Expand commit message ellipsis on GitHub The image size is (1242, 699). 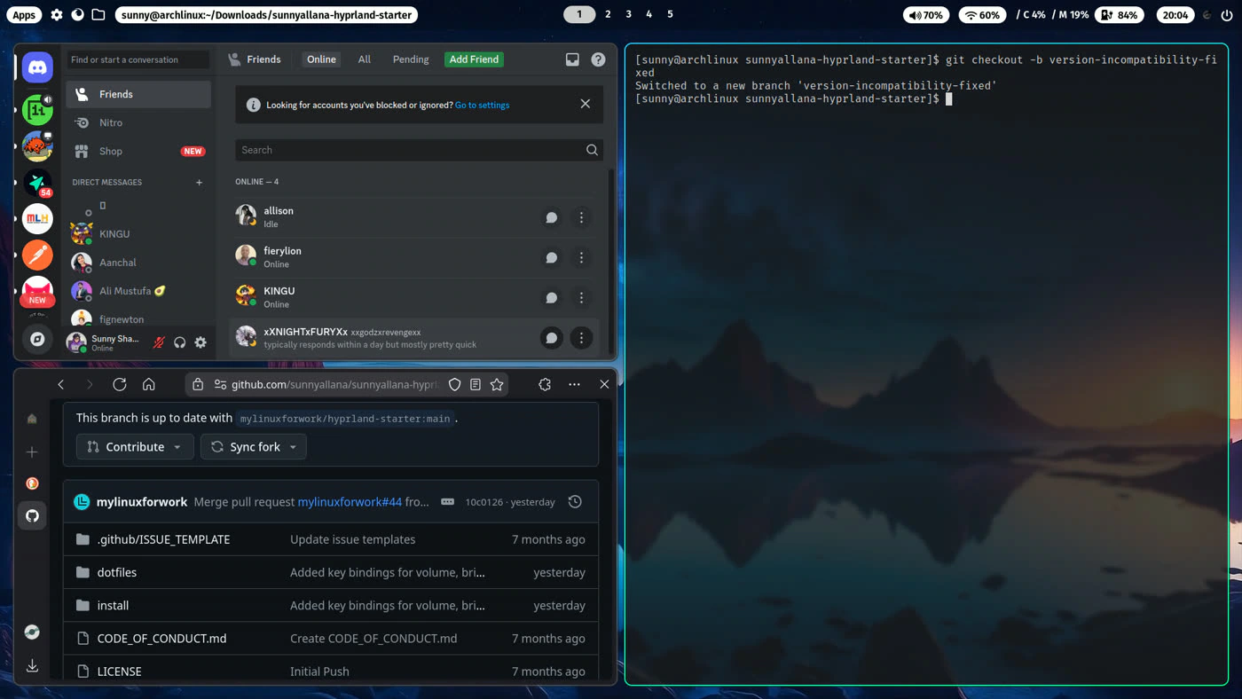[447, 502]
